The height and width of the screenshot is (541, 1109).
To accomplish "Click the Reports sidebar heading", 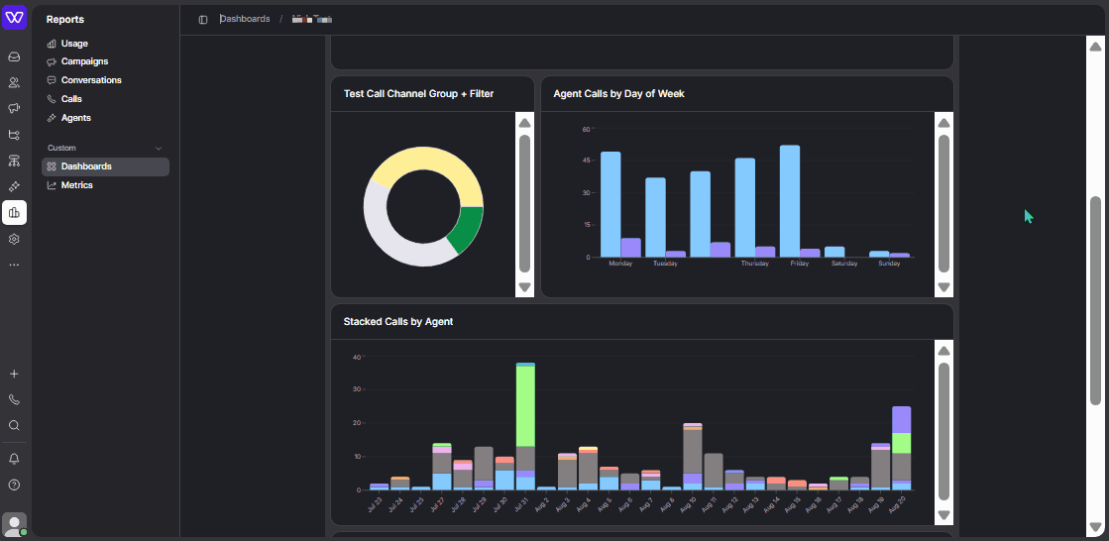I will click(x=65, y=20).
